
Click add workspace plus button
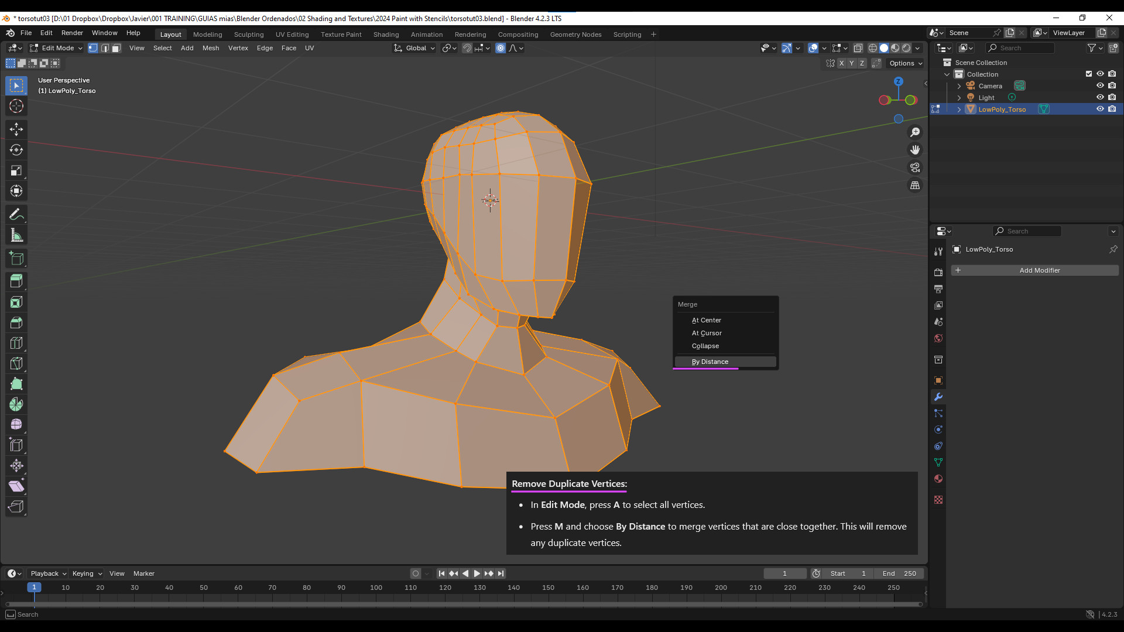pyautogui.click(x=653, y=35)
